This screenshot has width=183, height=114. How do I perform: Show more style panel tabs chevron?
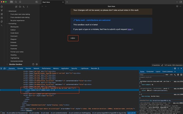[175, 72]
